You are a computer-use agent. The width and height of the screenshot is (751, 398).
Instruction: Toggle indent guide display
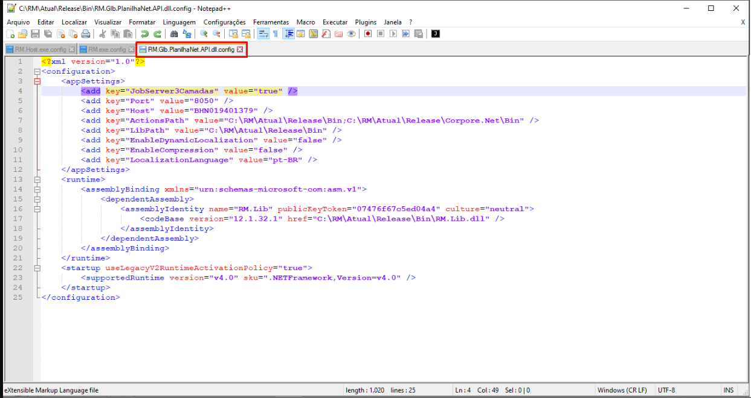(x=289, y=34)
